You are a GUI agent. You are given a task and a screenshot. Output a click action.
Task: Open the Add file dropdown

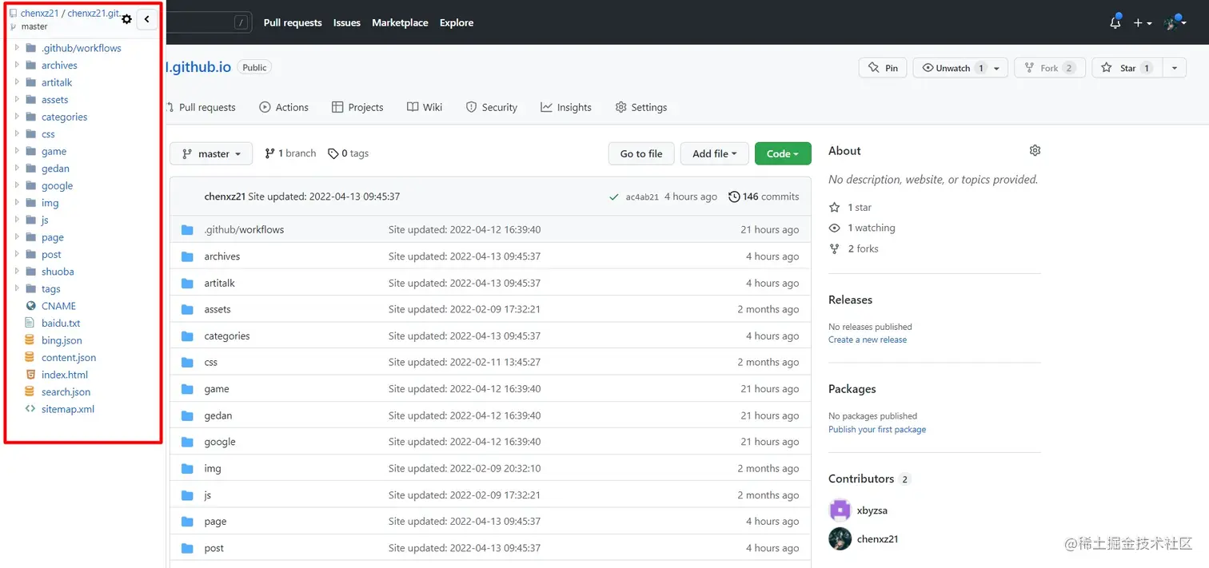coord(714,153)
